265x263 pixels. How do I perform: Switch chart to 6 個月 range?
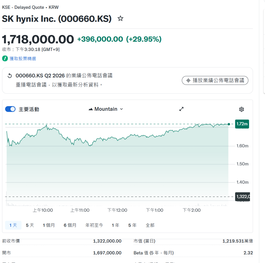tap(70, 225)
